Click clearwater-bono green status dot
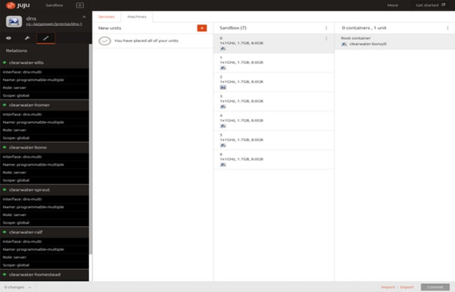The height and width of the screenshot is (292, 455). click(x=4, y=147)
